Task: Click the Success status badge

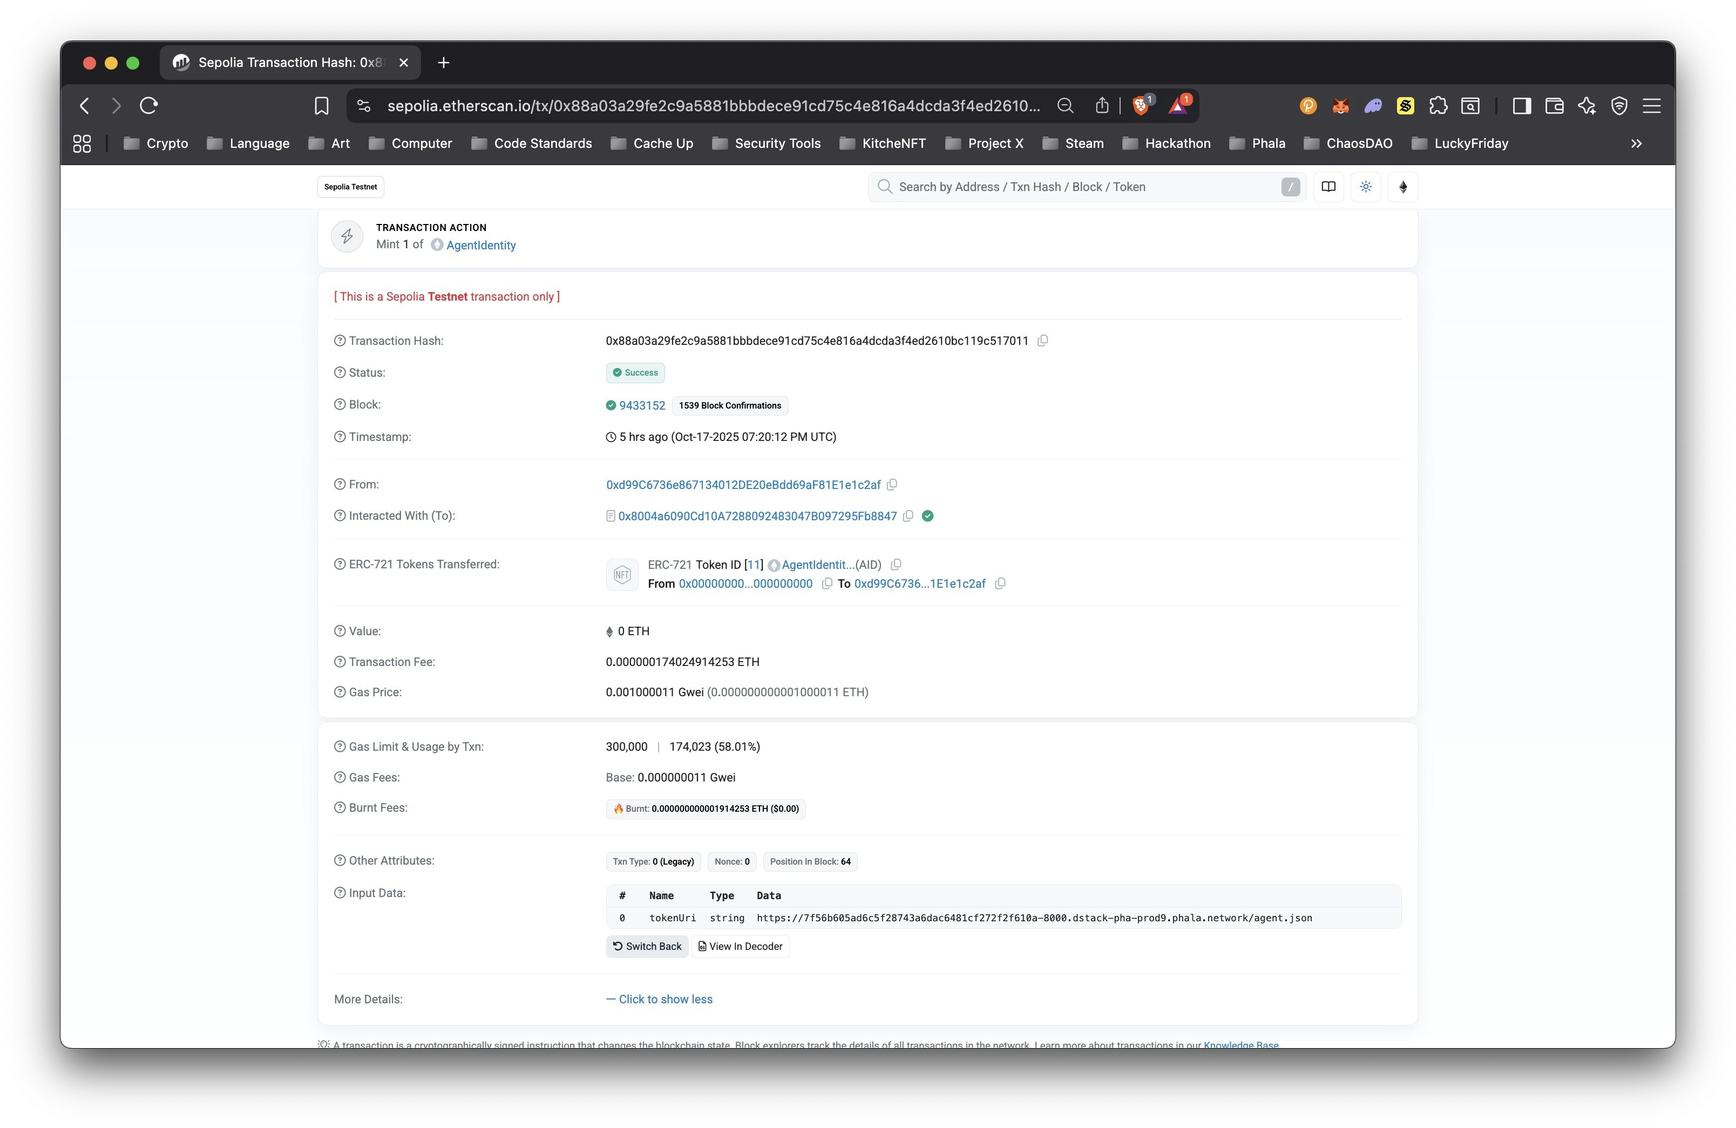Action: [x=635, y=372]
